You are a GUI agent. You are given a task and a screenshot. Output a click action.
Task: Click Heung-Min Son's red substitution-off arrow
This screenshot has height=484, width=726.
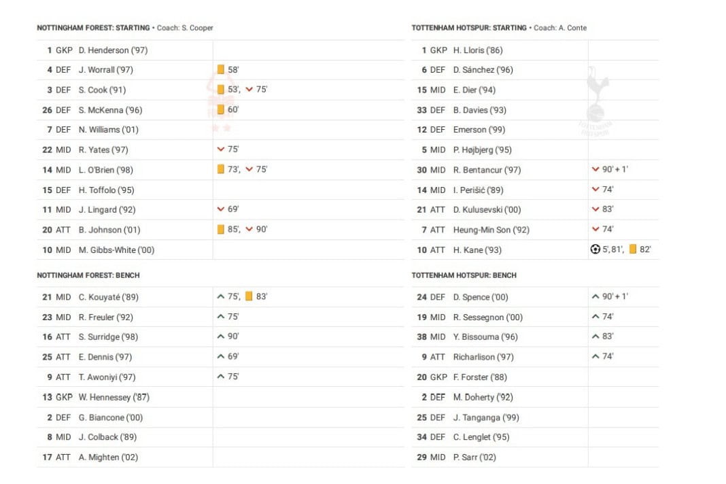tap(595, 229)
